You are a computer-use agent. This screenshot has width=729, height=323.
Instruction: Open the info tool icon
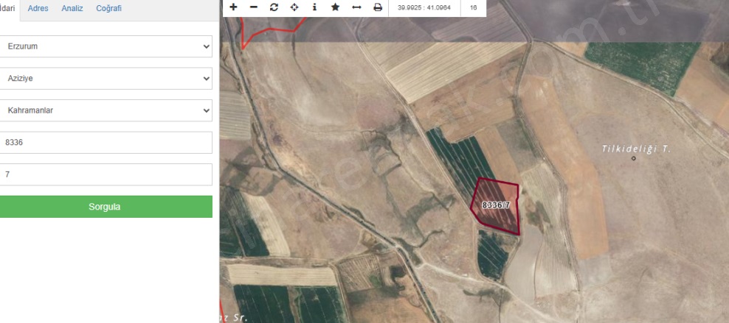pyautogui.click(x=314, y=7)
